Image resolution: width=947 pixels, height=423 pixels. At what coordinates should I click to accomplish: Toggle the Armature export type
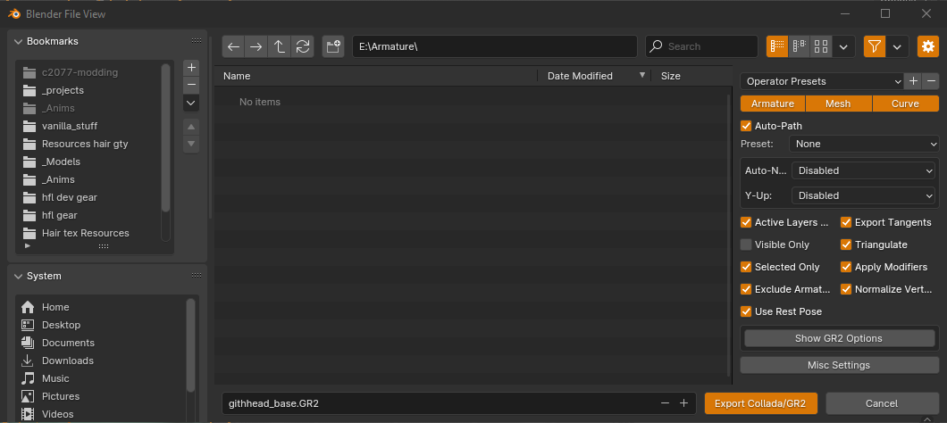[x=773, y=104]
